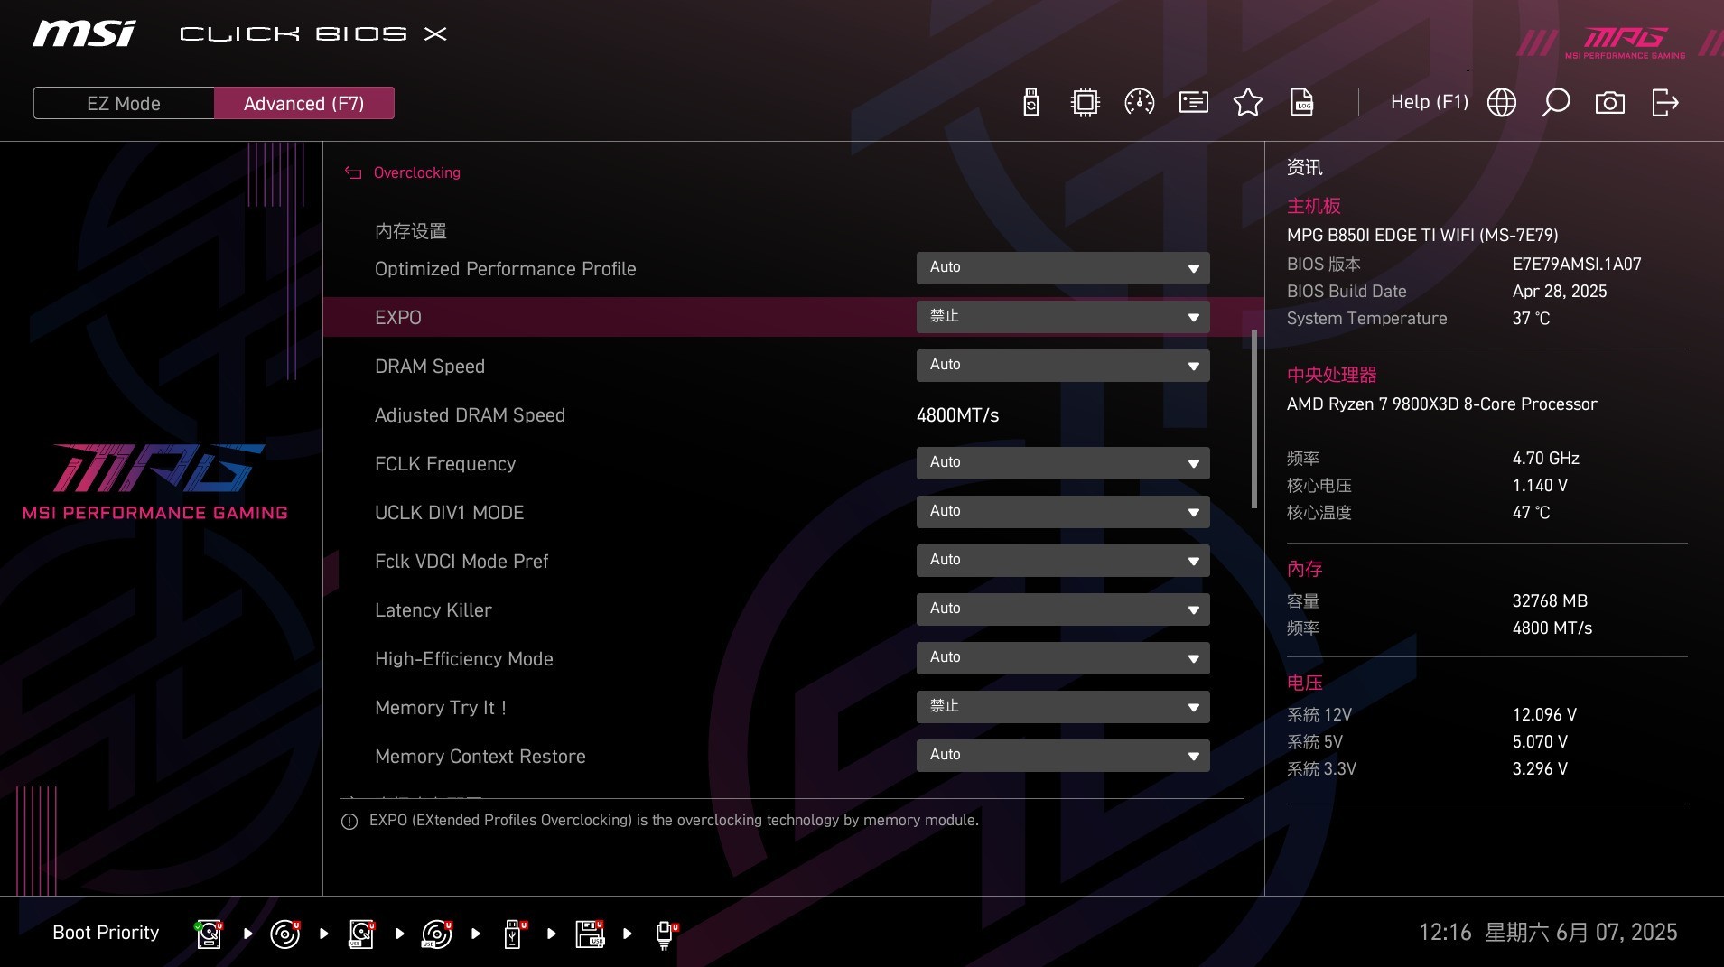1724x967 pixels.
Task: Click the 内存设置 section heading
Action: pyautogui.click(x=411, y=231)
